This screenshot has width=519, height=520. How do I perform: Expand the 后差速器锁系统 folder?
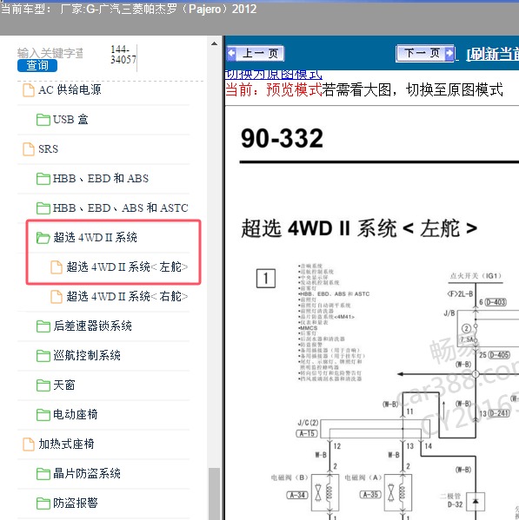tap(93, 326)
